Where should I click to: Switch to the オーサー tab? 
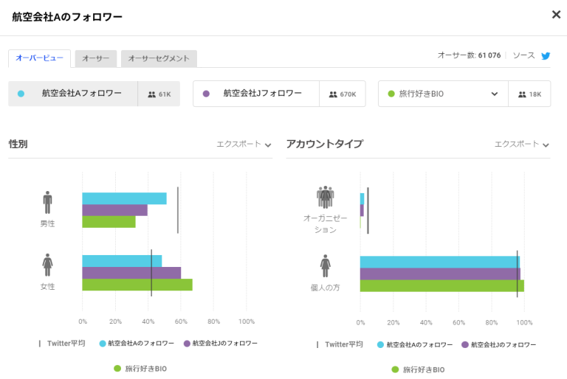point(95,58)
